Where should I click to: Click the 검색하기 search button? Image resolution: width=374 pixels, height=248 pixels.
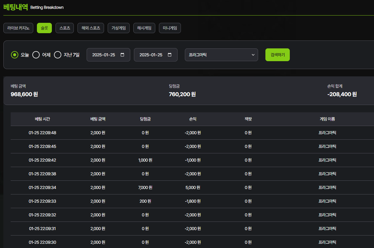coord(278,55)
